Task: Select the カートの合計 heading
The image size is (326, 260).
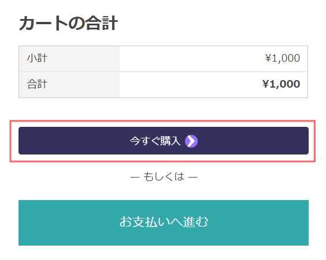Action: coord(68,23)
